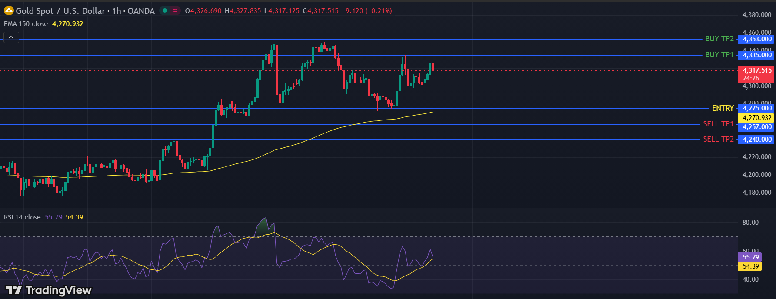Click the 4,240.000 blue price tag
The height and width of the screenshot is (299, 776).
[757, 140]
